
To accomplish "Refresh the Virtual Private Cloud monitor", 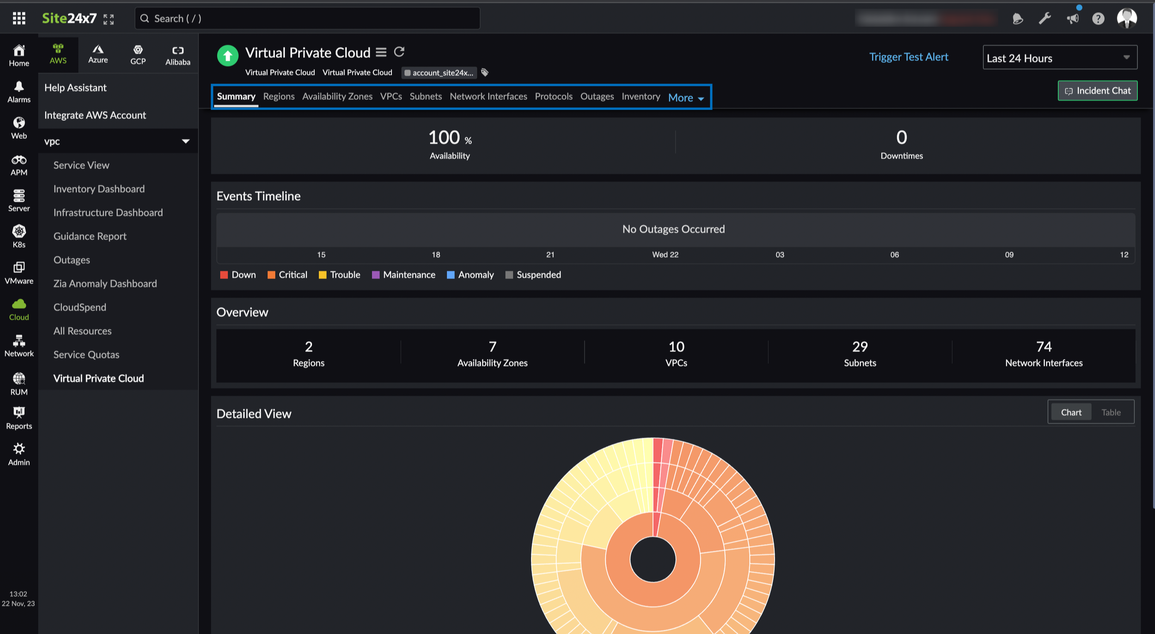I will click(399, 52).
